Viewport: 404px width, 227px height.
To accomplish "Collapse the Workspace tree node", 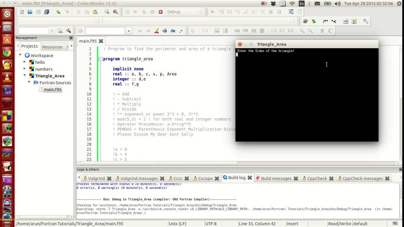I will pos(20,55).
